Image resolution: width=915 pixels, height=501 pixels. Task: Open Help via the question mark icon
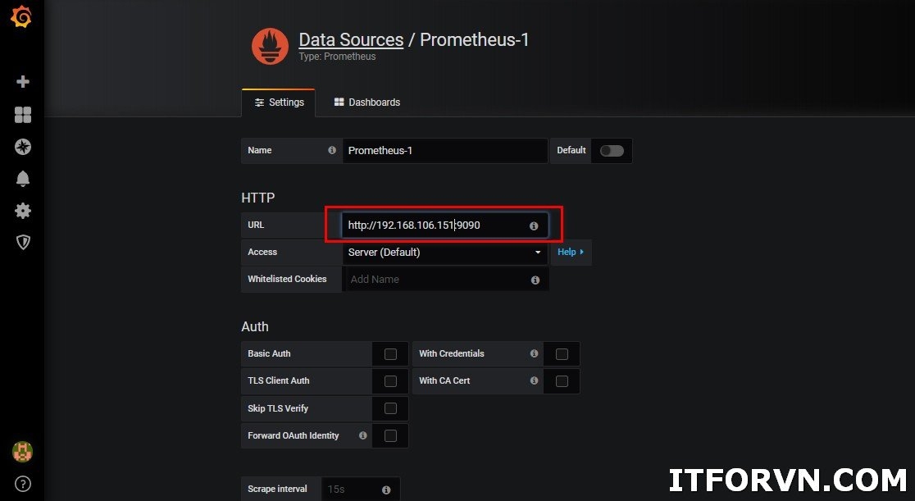point(22,484)
